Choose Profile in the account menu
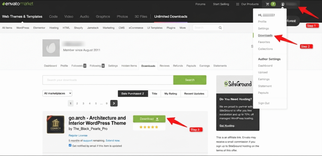The width and height of the screenshot is (322, 156). 262,22
